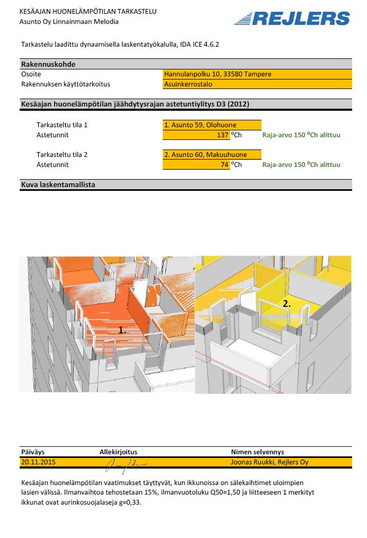This screenshot has width=367, height=538.
Task: Click the limit note beside the 137 value
Action: click(301, 135)
